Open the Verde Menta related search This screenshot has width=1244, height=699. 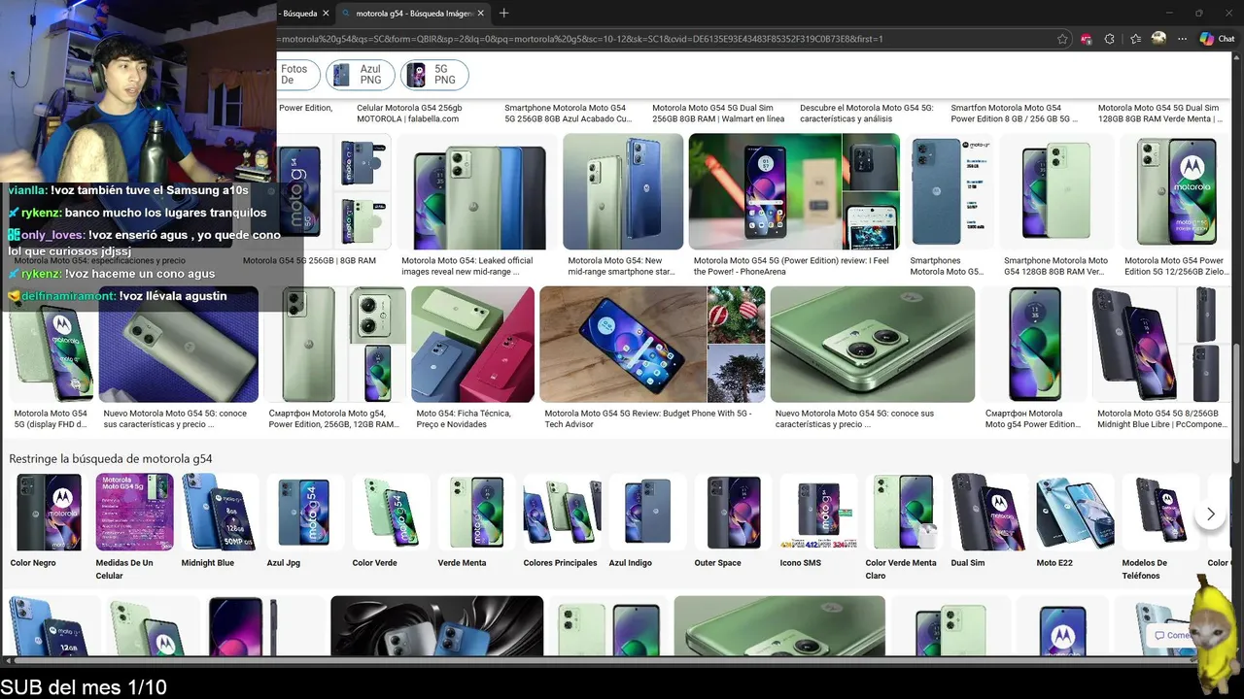[x=476, y=520]
